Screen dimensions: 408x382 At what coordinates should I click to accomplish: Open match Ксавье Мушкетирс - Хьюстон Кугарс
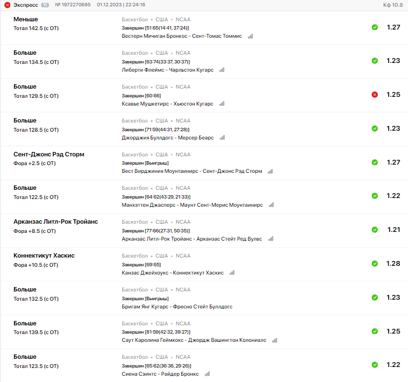(x=167, y=104)
